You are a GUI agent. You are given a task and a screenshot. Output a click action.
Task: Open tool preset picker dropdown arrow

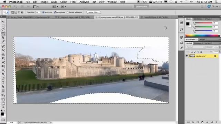pyautogui.click(x=8, y=12)
